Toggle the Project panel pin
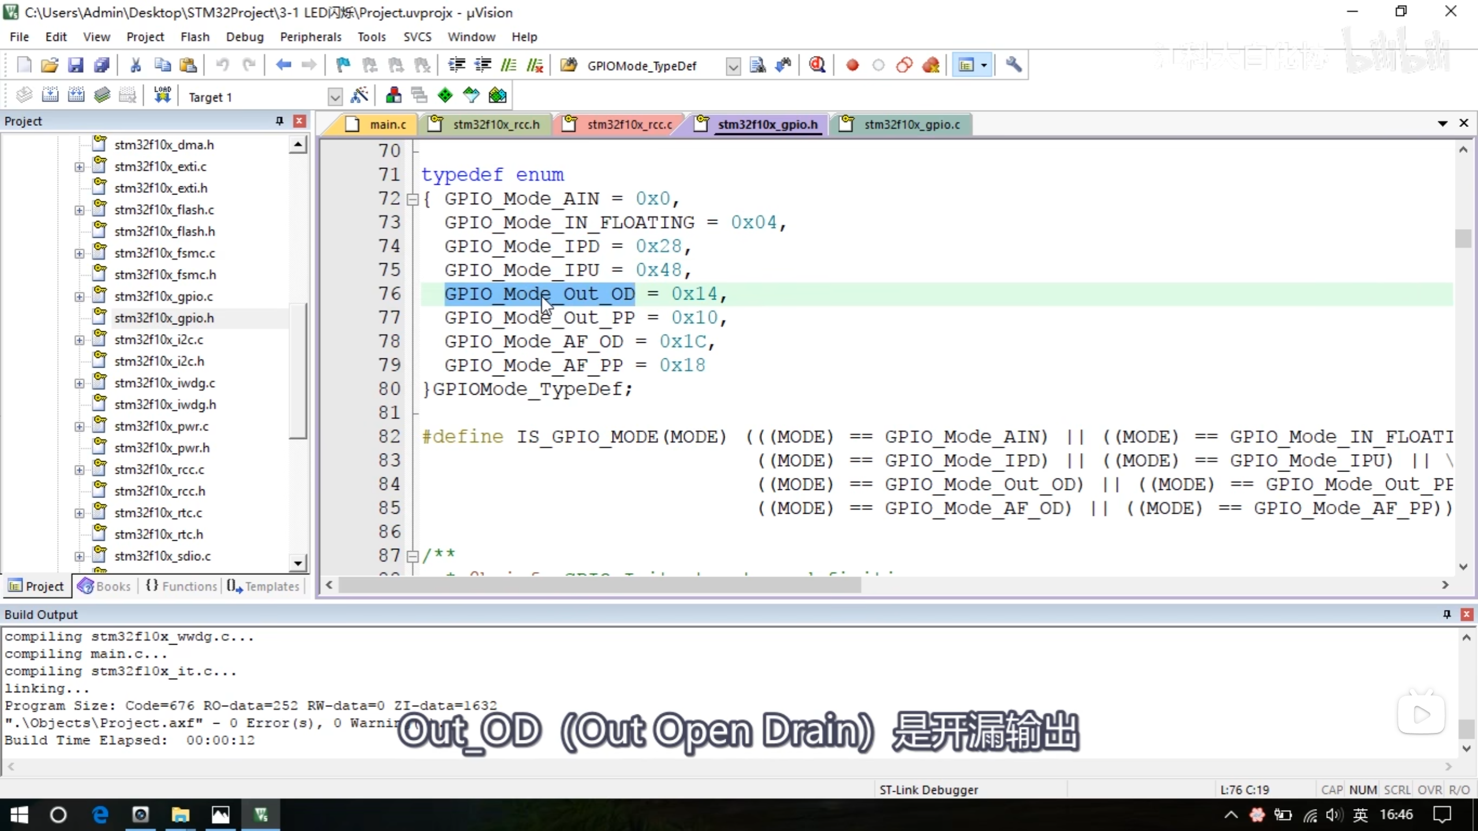This screenshot has height=831, width=1478. tap(279, 121)
